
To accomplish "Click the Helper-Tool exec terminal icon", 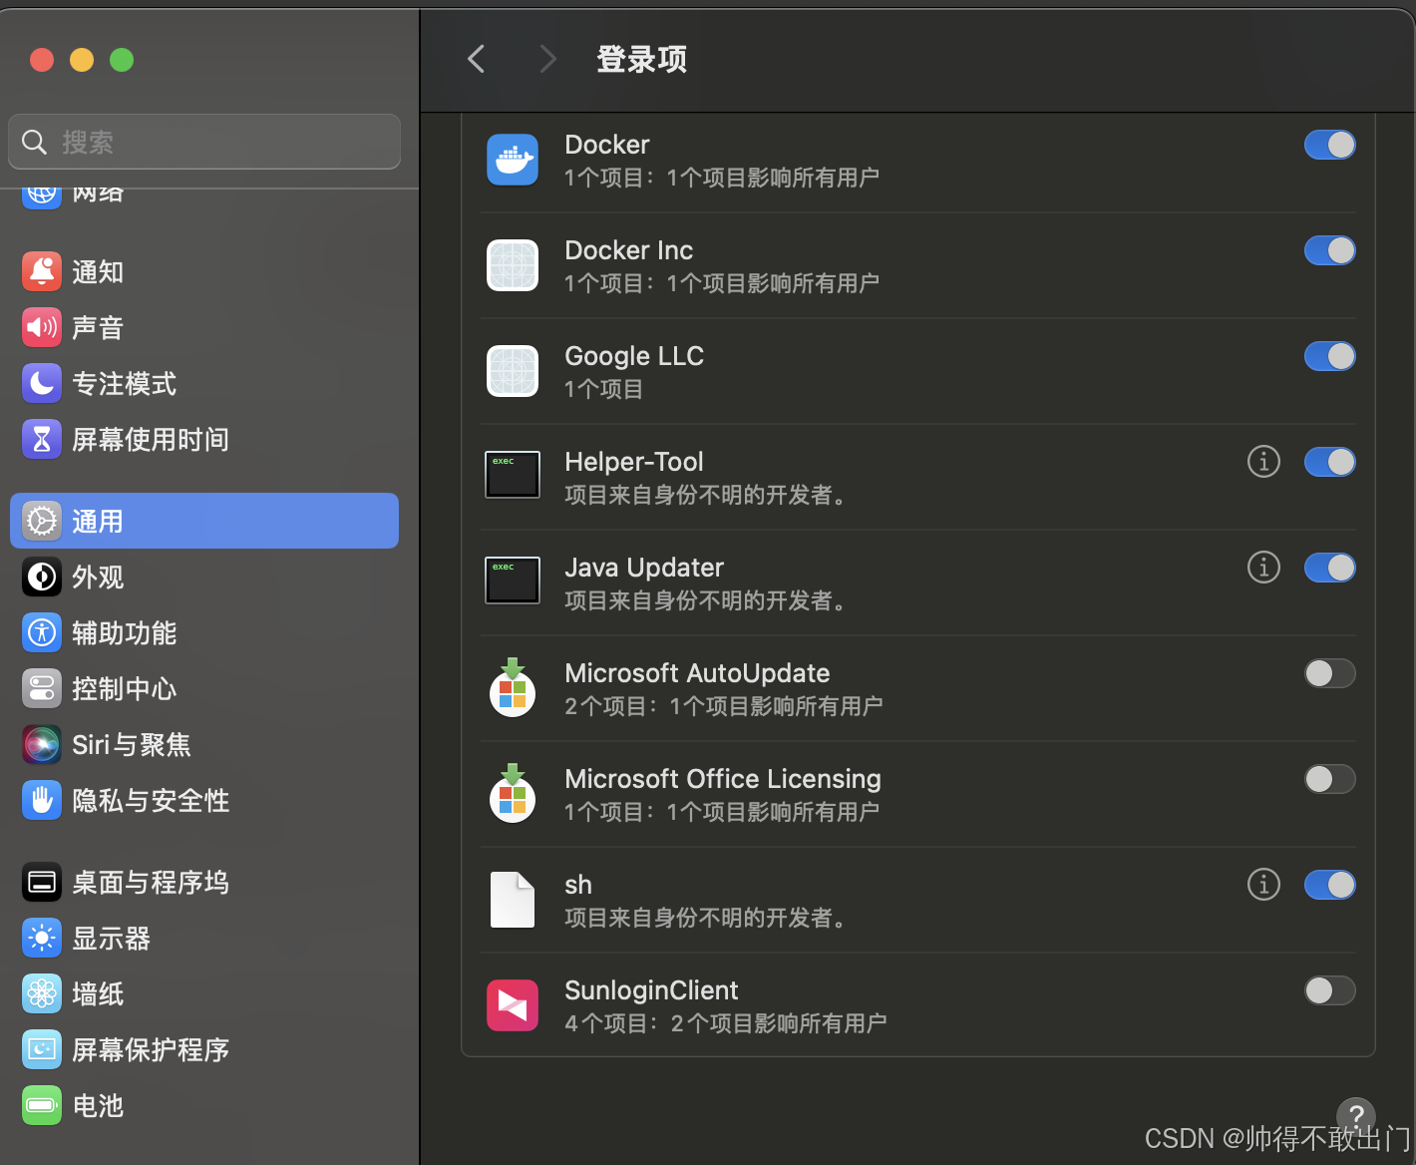I will (513, 475).
